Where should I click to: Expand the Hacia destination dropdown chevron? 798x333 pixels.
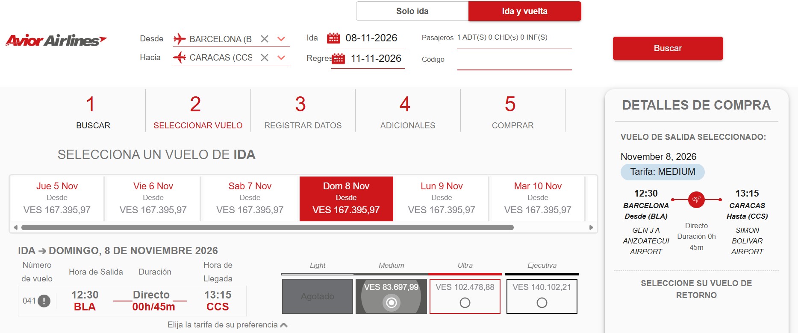pyautogui.click(x=281, y=58)
